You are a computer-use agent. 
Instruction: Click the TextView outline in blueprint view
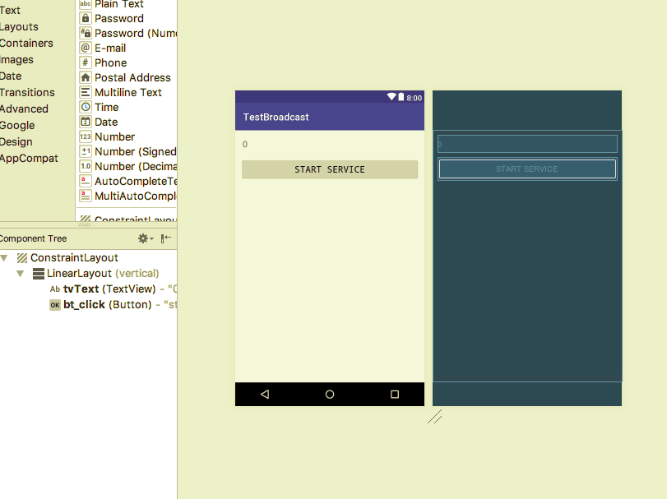coord(527,144)
